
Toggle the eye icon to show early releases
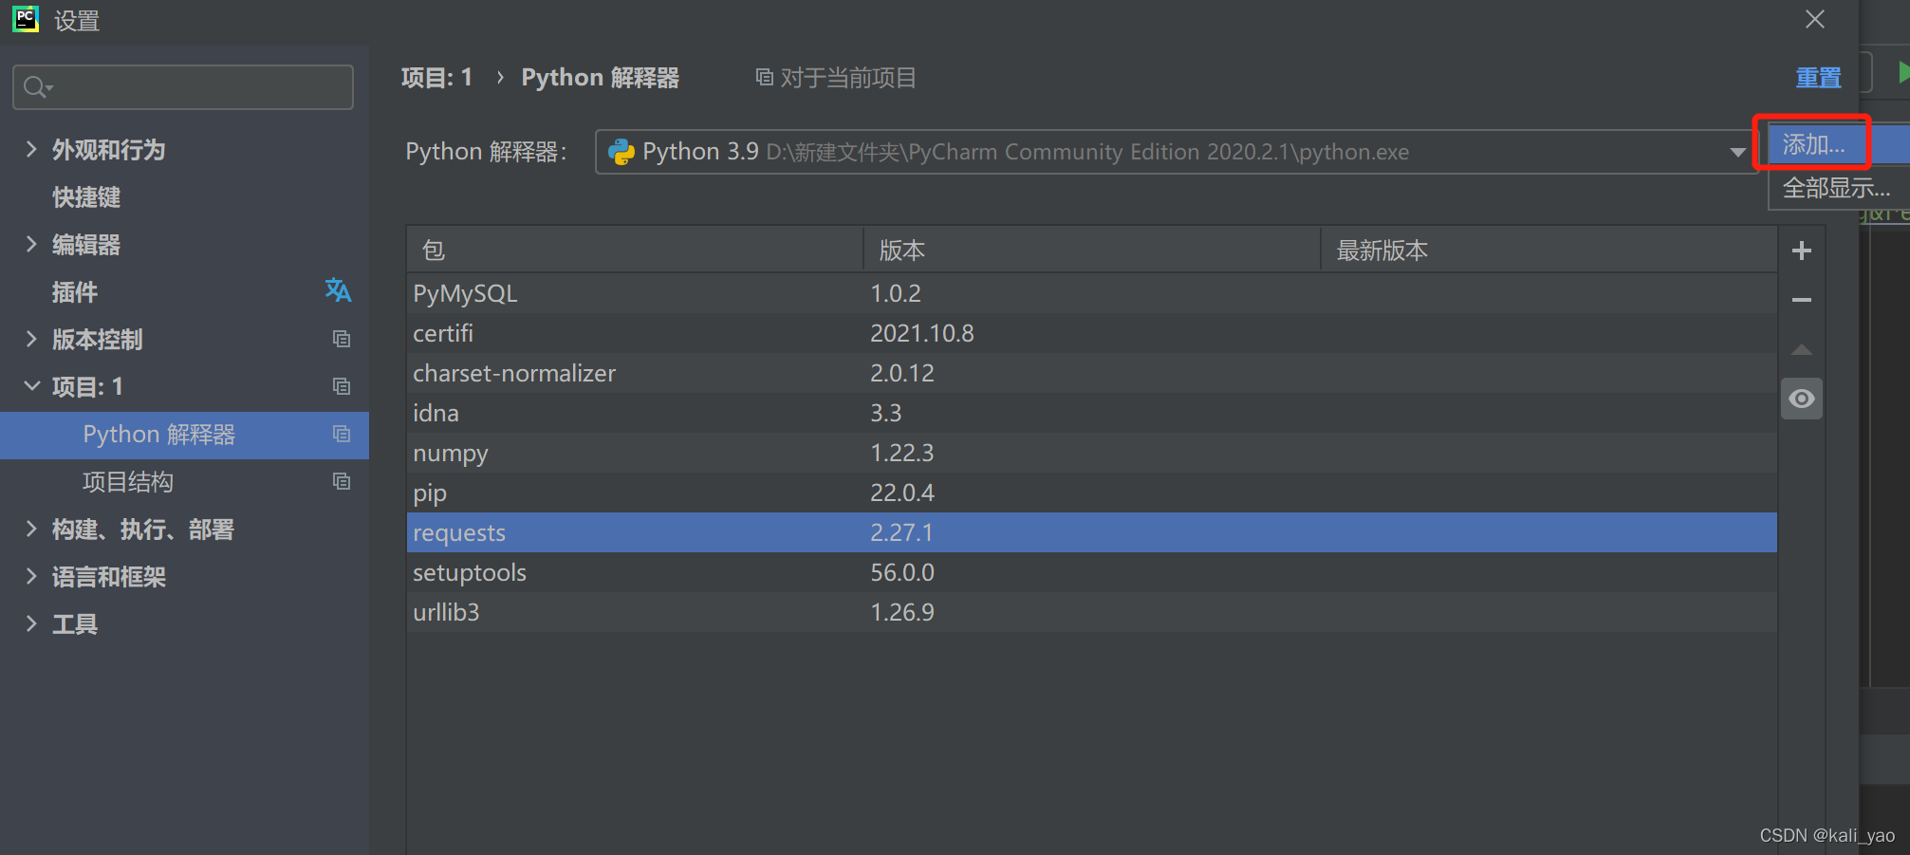pos(1800,399)
